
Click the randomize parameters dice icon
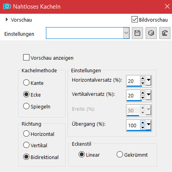(151, 33)
